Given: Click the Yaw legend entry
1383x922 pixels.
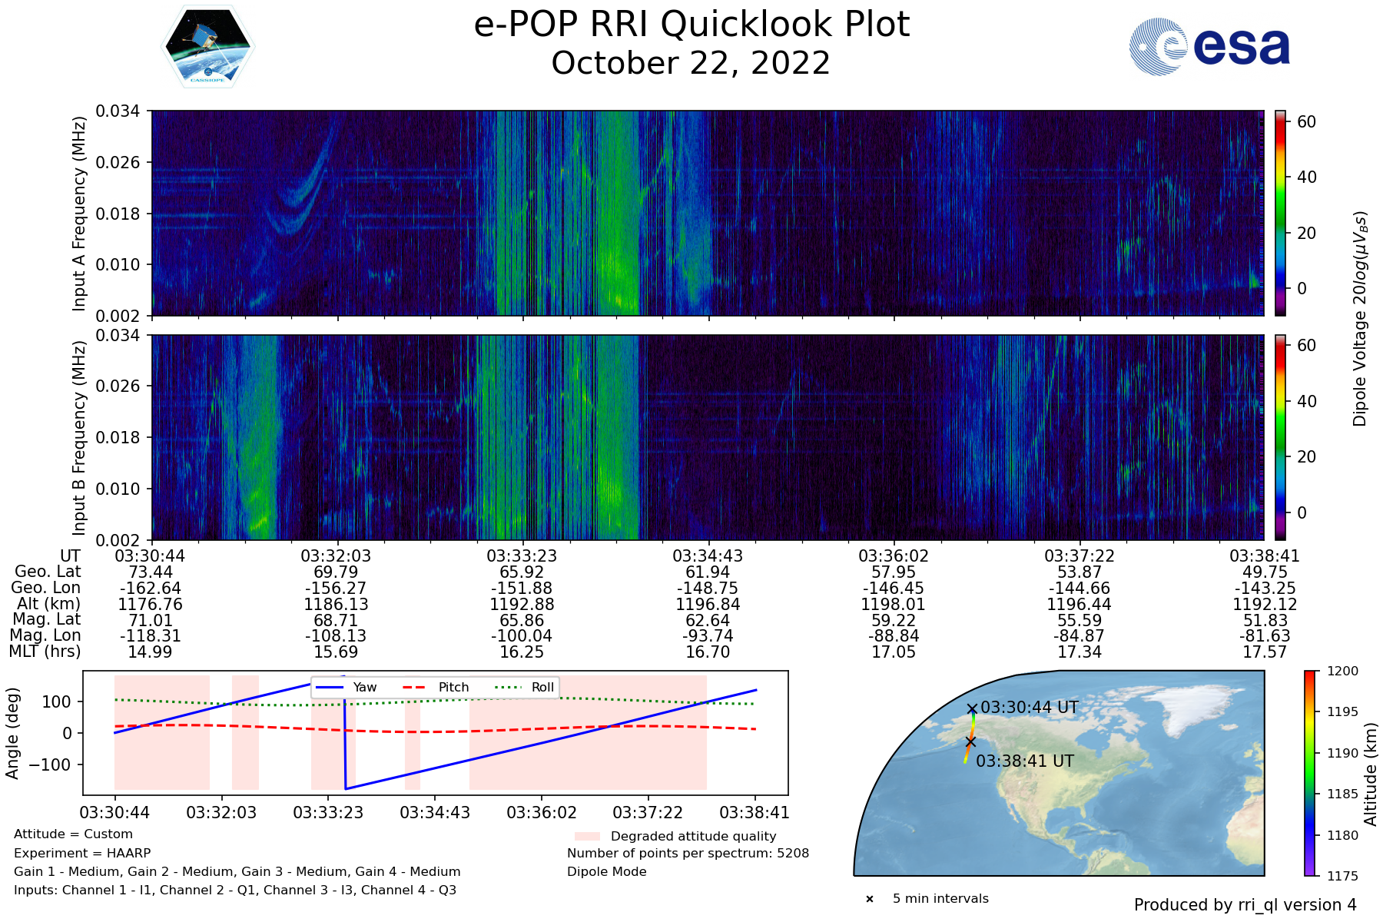Looking at the screenshot, I should (347, 687).
